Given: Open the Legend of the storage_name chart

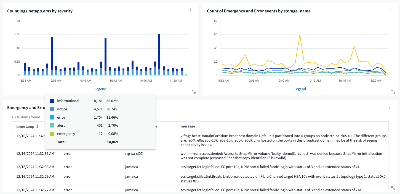Looking at the screenshot, I should point(300,89).
